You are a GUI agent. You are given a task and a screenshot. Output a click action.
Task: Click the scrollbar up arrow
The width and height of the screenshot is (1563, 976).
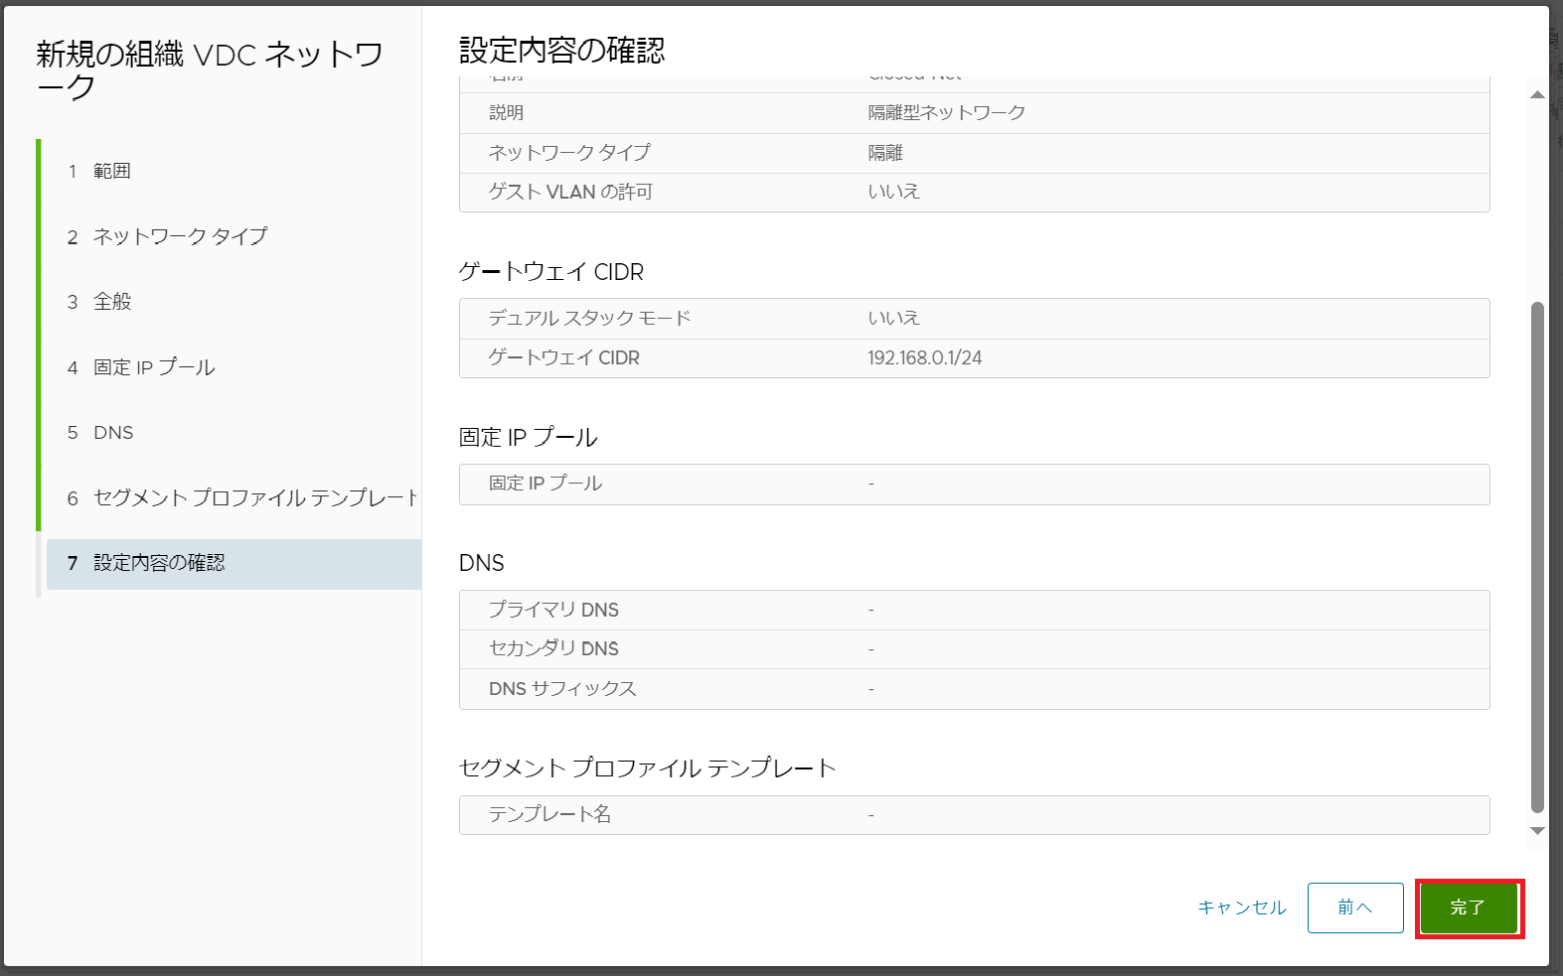coord(1537,95)
